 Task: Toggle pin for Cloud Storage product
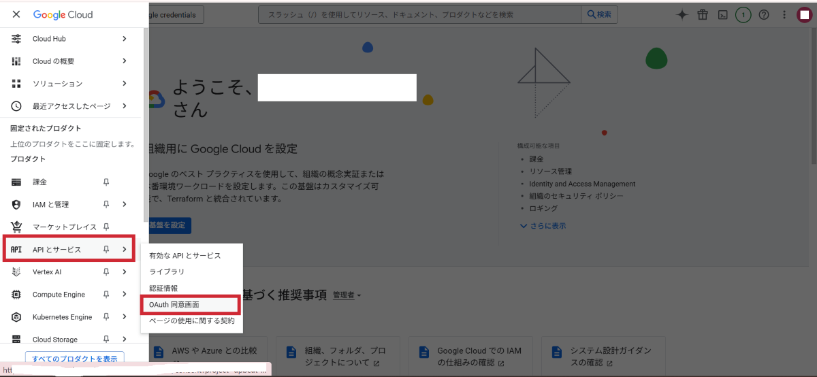click(x=106, y=339)
